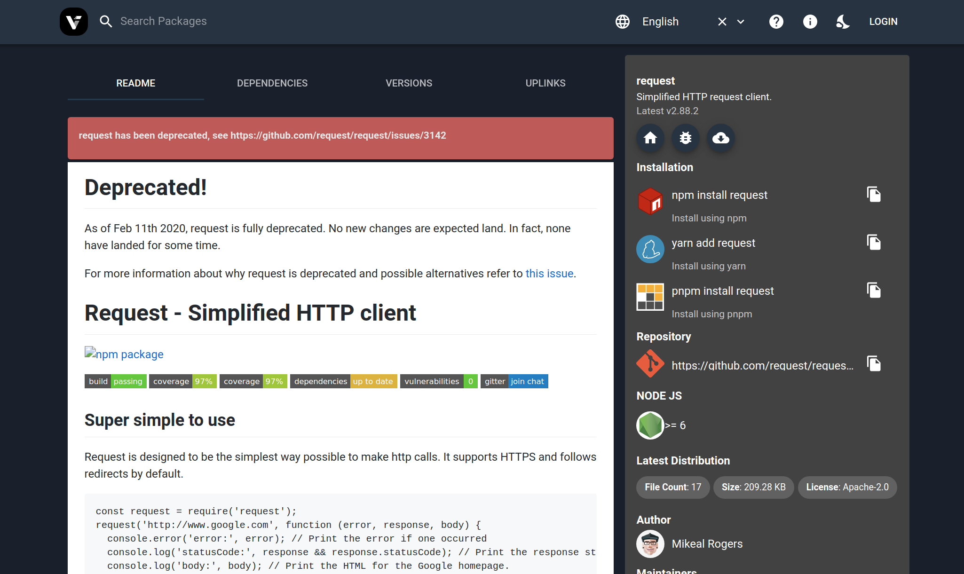Screen dimensions: 964x574
Task: Copy the yarn add request command
Action: pyautogui.click(x=873, y=243)
